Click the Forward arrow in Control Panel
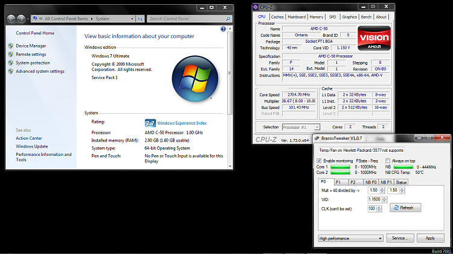 click(x=21, y=19)
